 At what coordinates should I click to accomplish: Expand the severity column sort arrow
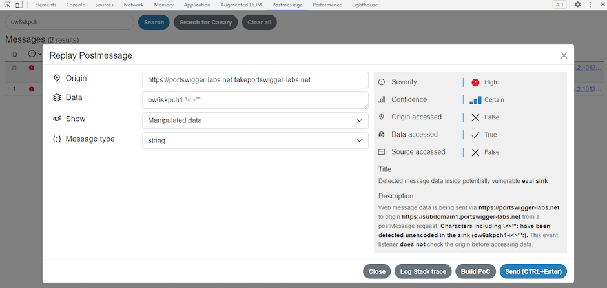point(39,54)
